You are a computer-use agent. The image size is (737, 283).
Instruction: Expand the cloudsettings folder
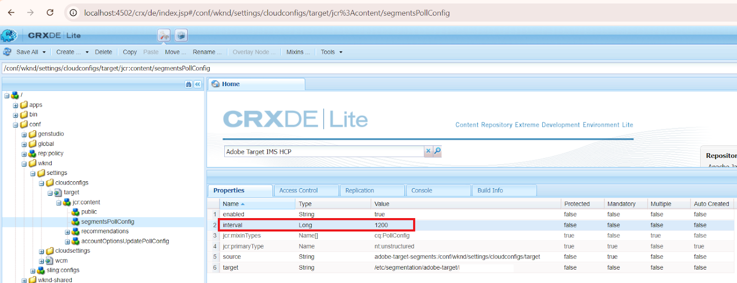tap(41, 251)
